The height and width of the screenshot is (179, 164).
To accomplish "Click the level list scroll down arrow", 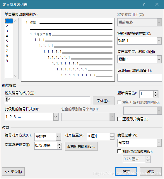I will 16,76.
